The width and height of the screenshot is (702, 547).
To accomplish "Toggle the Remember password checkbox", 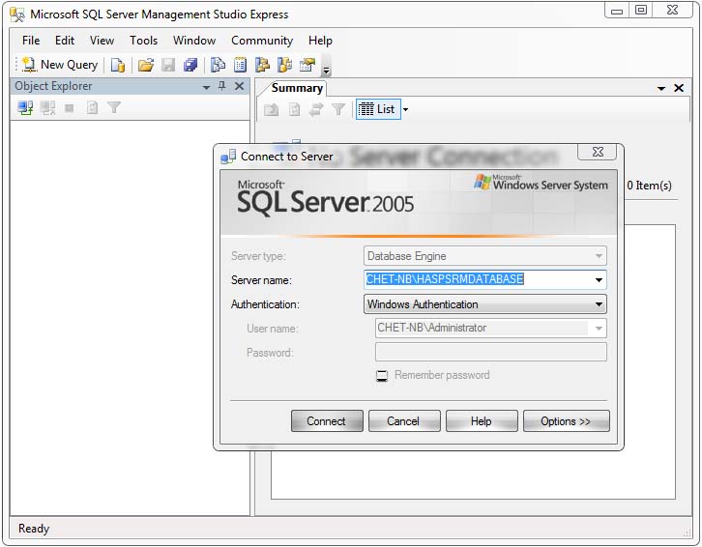I will (x=382, y=376).
